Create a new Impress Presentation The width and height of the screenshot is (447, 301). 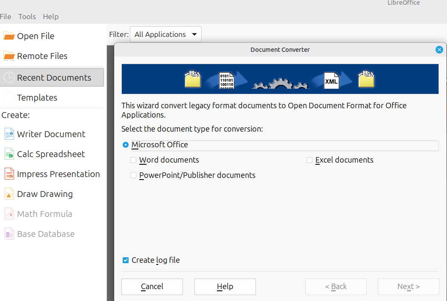tap(58, 174)
